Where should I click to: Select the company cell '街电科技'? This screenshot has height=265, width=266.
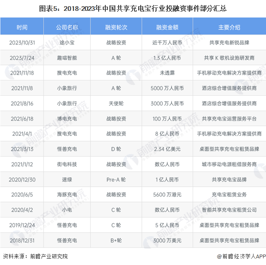click(x=67, y=164)
